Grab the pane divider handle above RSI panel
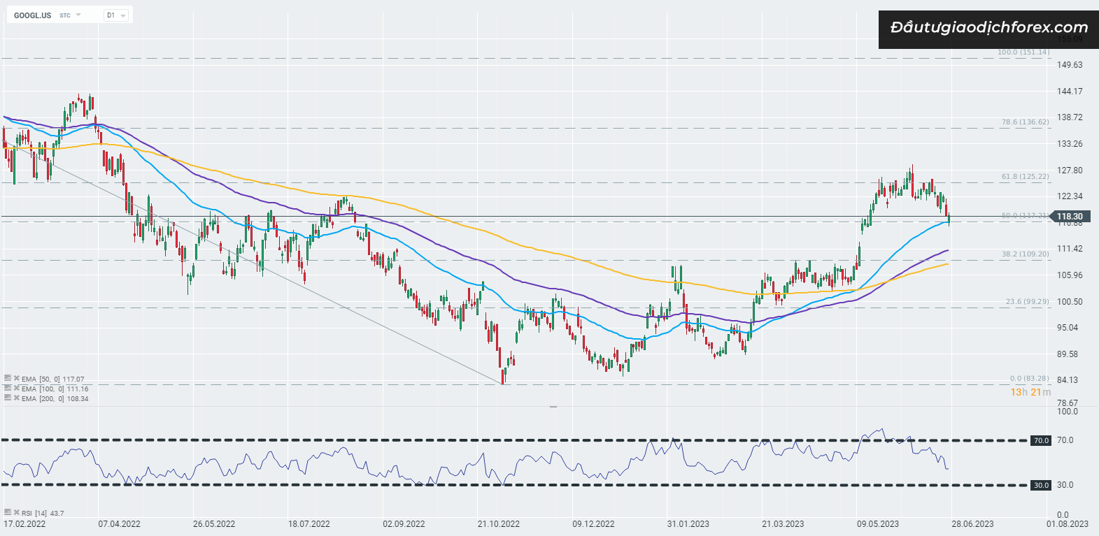 click(x=553, y=406)
